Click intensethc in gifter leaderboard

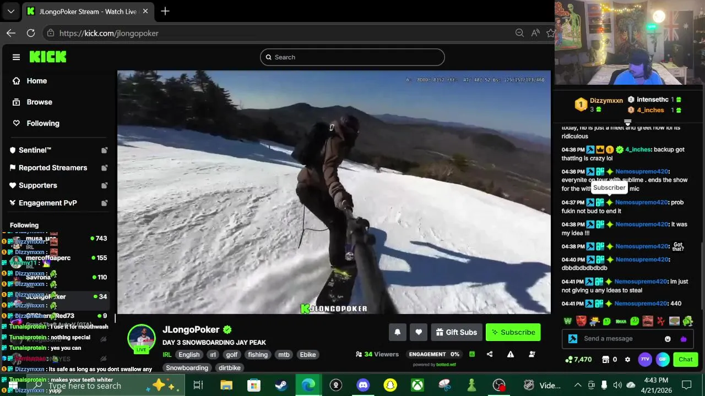(652, 100)
